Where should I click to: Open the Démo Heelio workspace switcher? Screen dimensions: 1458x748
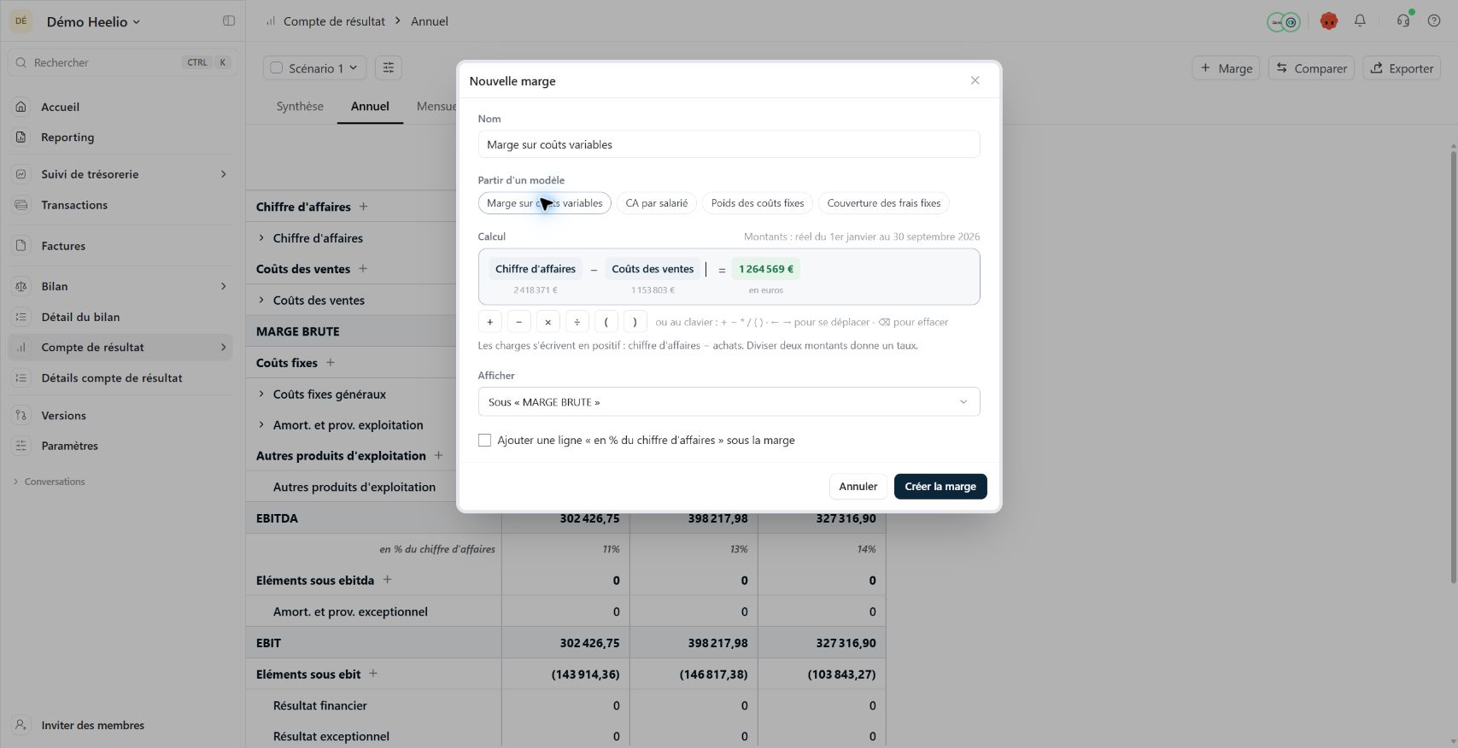93,21
